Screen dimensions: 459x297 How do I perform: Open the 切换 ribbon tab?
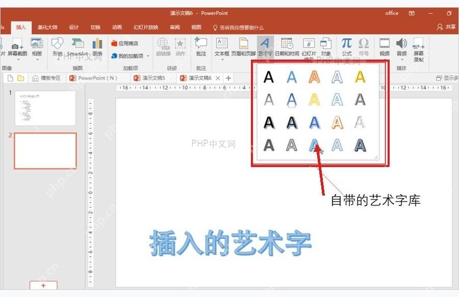coord(95,28)
